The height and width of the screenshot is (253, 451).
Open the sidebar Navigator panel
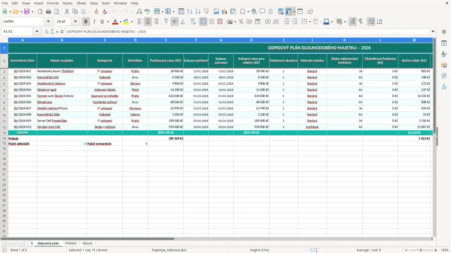[444, 76]
